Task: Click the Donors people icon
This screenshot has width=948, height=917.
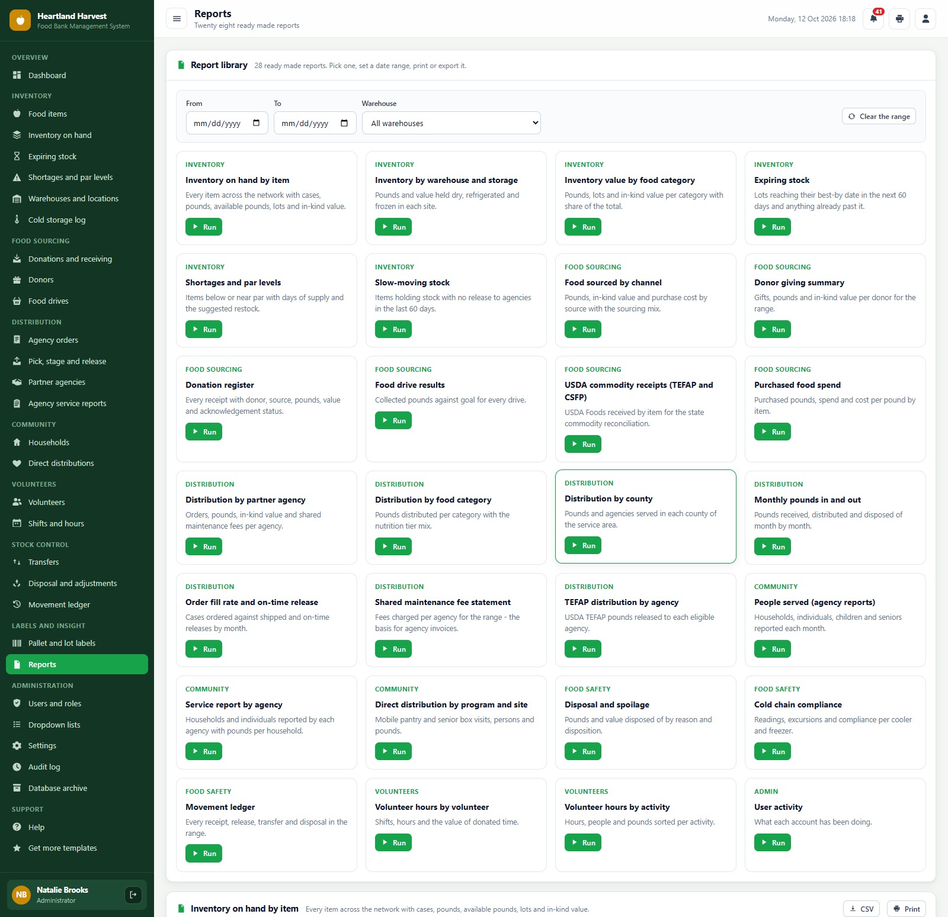Action: tap(17, 279)
